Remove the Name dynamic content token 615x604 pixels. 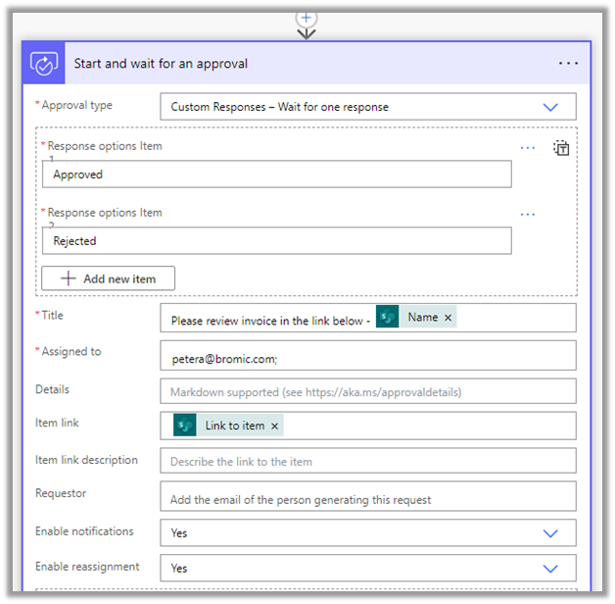(x=449, y=318)
